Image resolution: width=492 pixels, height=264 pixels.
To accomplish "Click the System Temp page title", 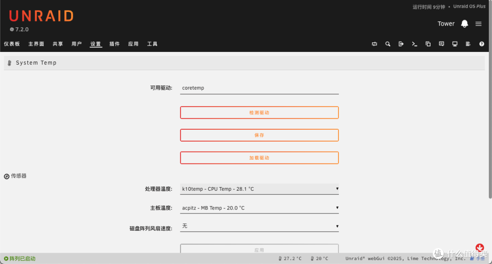I will coord(36,63).
